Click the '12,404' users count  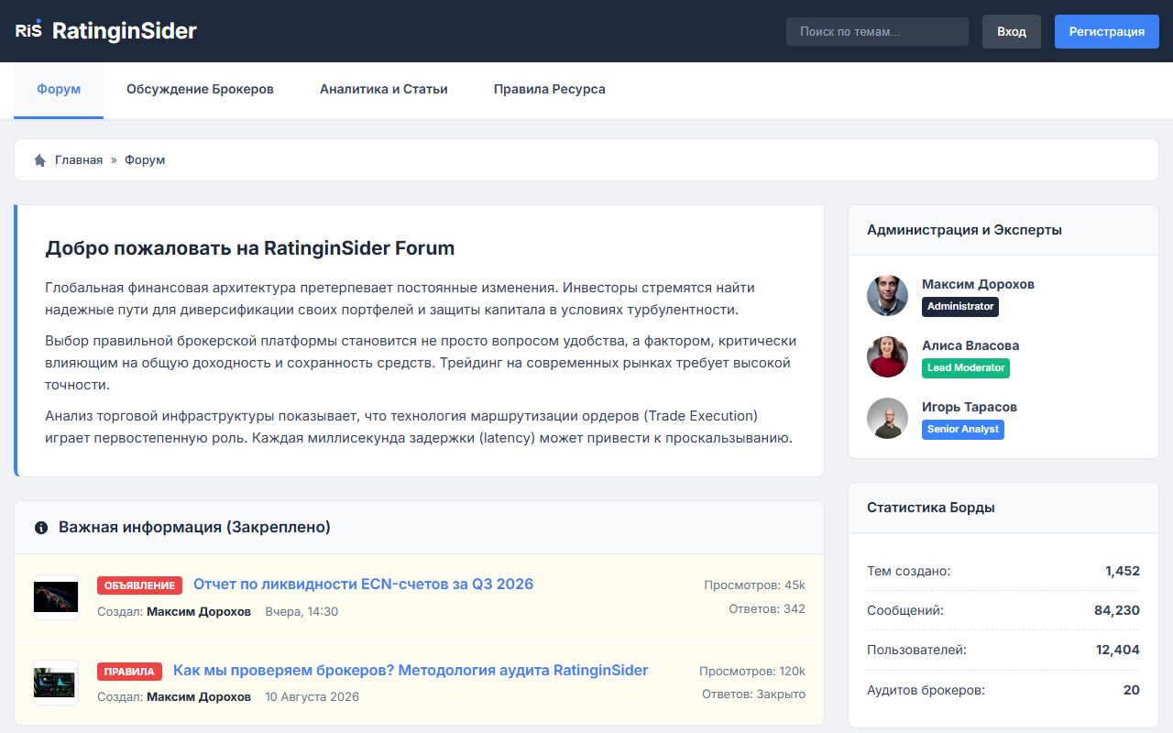[1118, 650]
